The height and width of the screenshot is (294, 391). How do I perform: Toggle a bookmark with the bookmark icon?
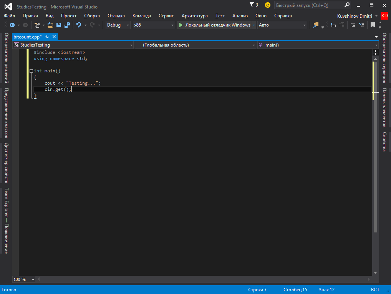pyautogui.click(x=373, y=25)
